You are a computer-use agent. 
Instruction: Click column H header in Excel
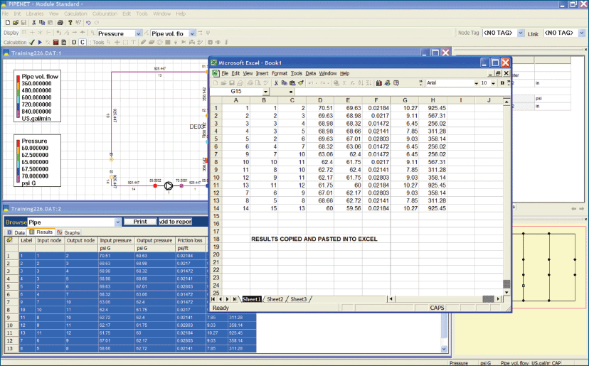[433, 100]
